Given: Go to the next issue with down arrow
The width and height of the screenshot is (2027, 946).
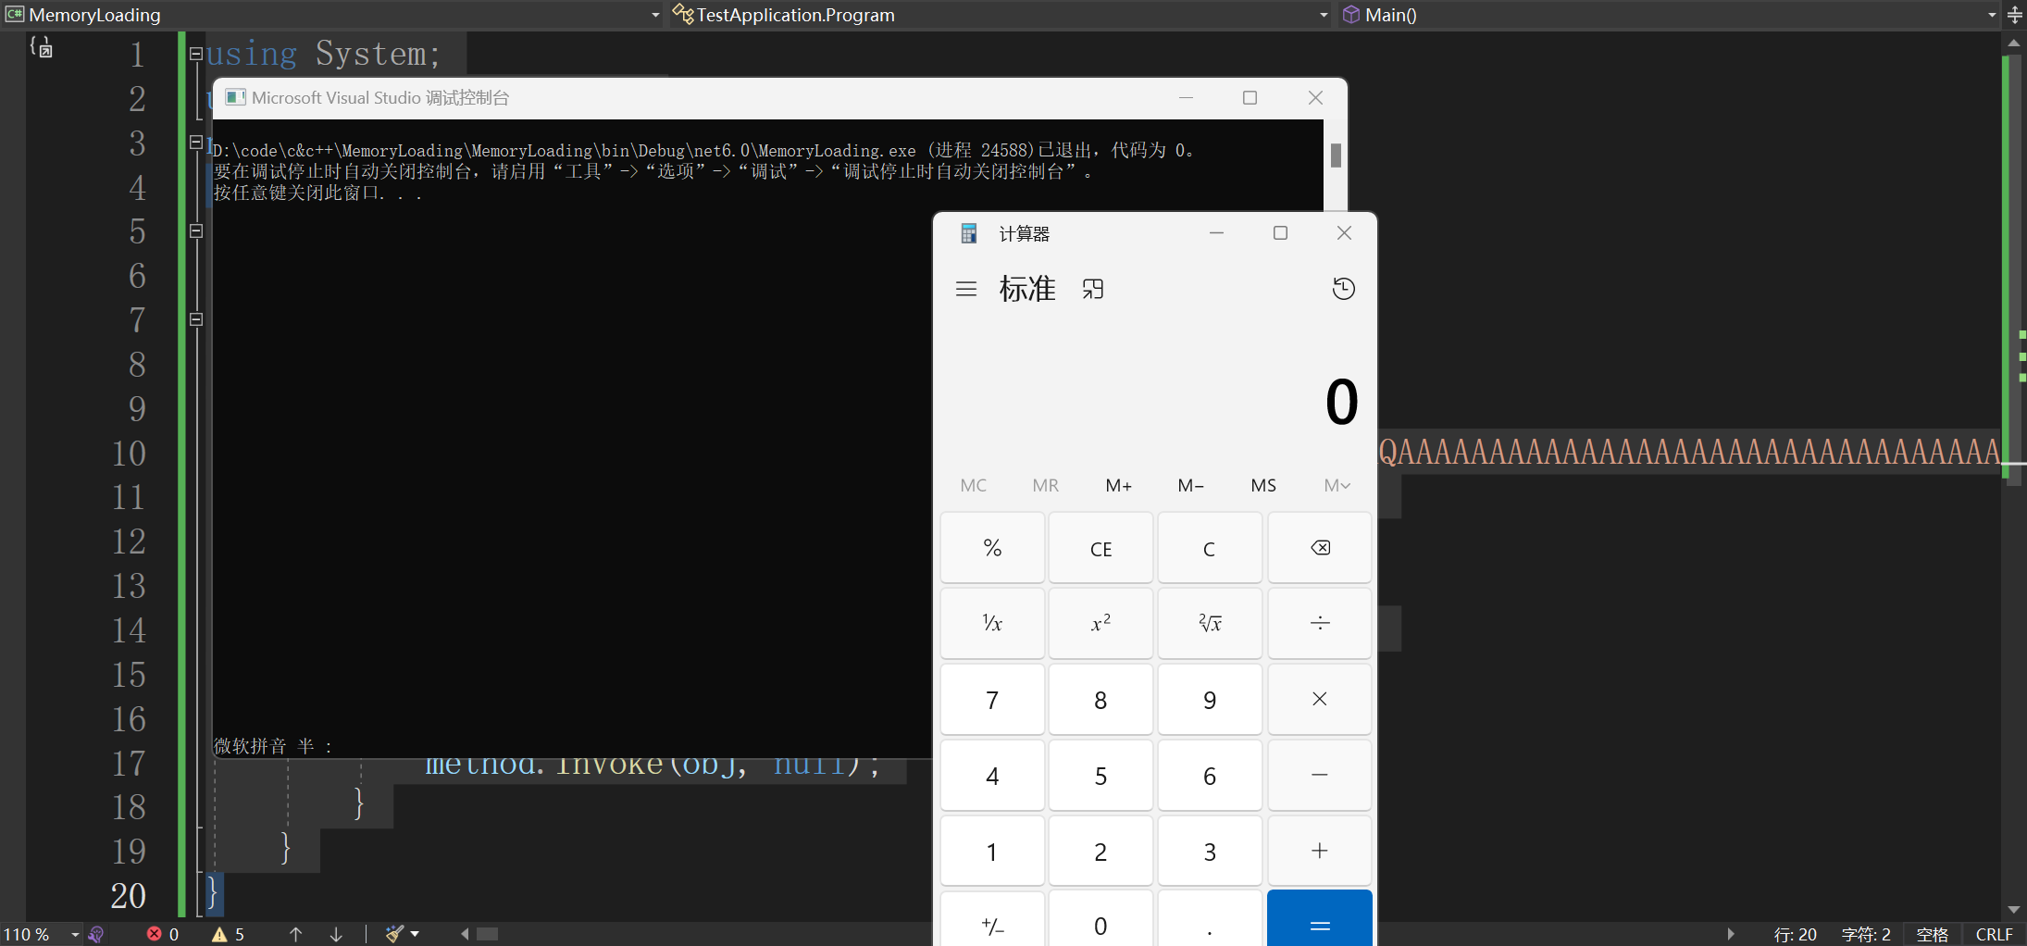Looking at the screenshot, I should 336,935.
